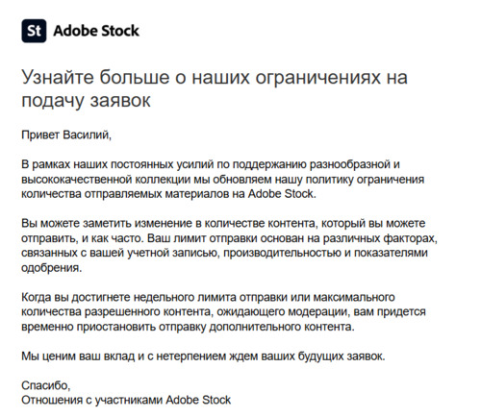Click the word 'ограничениях' in the heading
Image resolution: width=481 pixels, height=417 pixels.
point(317,78)
